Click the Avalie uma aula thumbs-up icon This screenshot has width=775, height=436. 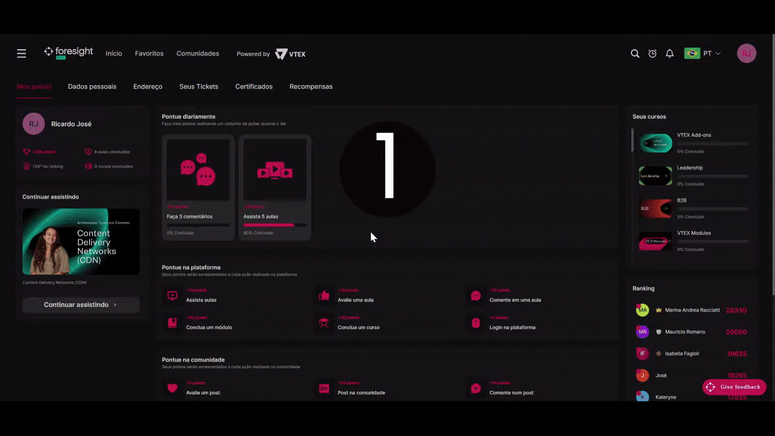click(x=324, y=296)
